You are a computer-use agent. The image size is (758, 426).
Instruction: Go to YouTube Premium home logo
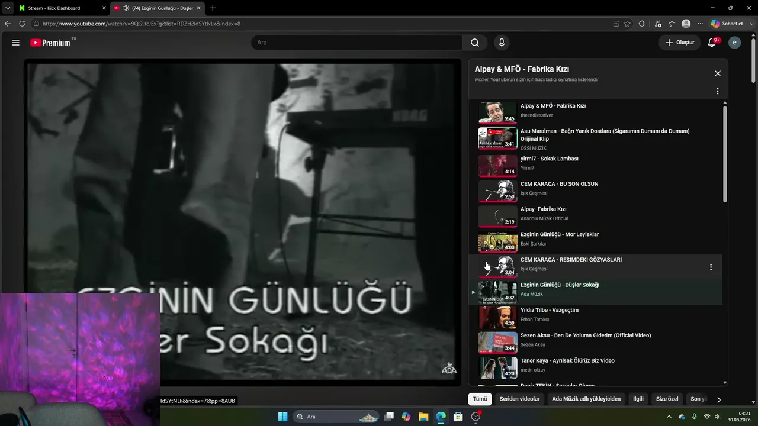click(50, 43)
